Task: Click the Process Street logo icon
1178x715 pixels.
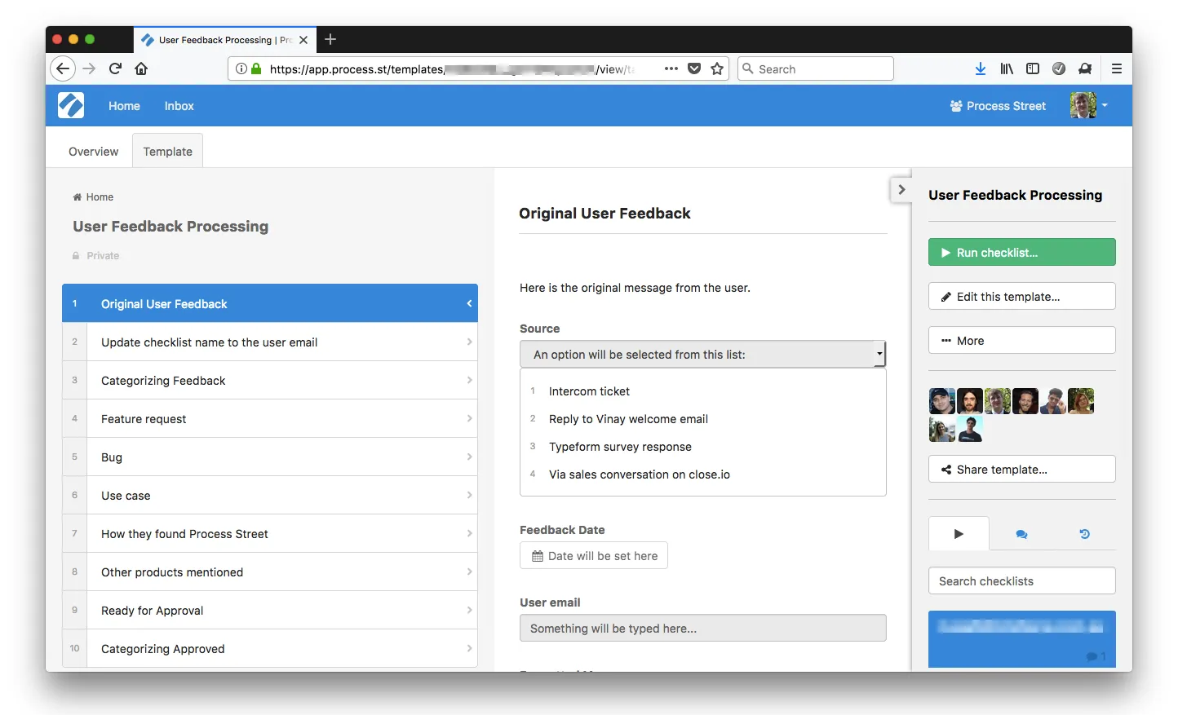Action: pos(71,105)
